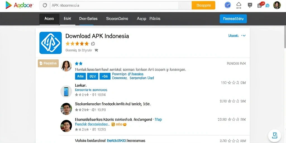Image resolution: width=286 pixels, height=143 pixels.
Task: Click the Apdace play-triangle logo
Action: pyautogui.click(x=9, y=5)
